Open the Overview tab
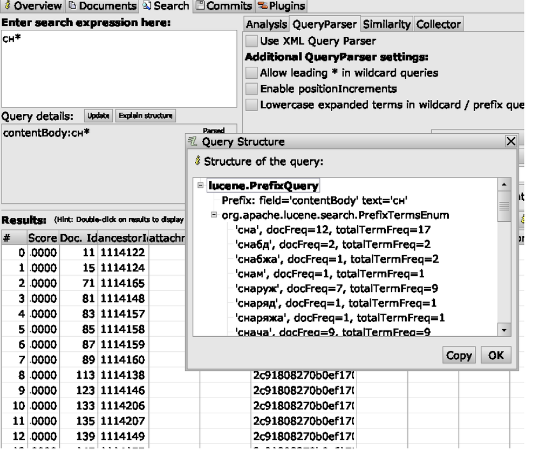This screenshot has width=539, height=450. tap(32, 6)
